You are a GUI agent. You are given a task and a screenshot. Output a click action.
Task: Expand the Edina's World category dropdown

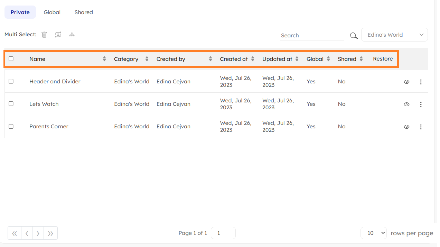(394, 35)
